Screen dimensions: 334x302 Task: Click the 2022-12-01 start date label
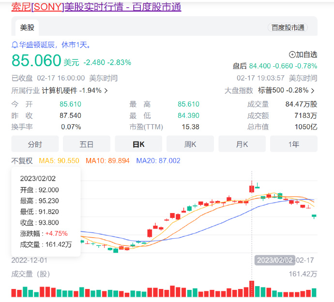click(30, 260)
